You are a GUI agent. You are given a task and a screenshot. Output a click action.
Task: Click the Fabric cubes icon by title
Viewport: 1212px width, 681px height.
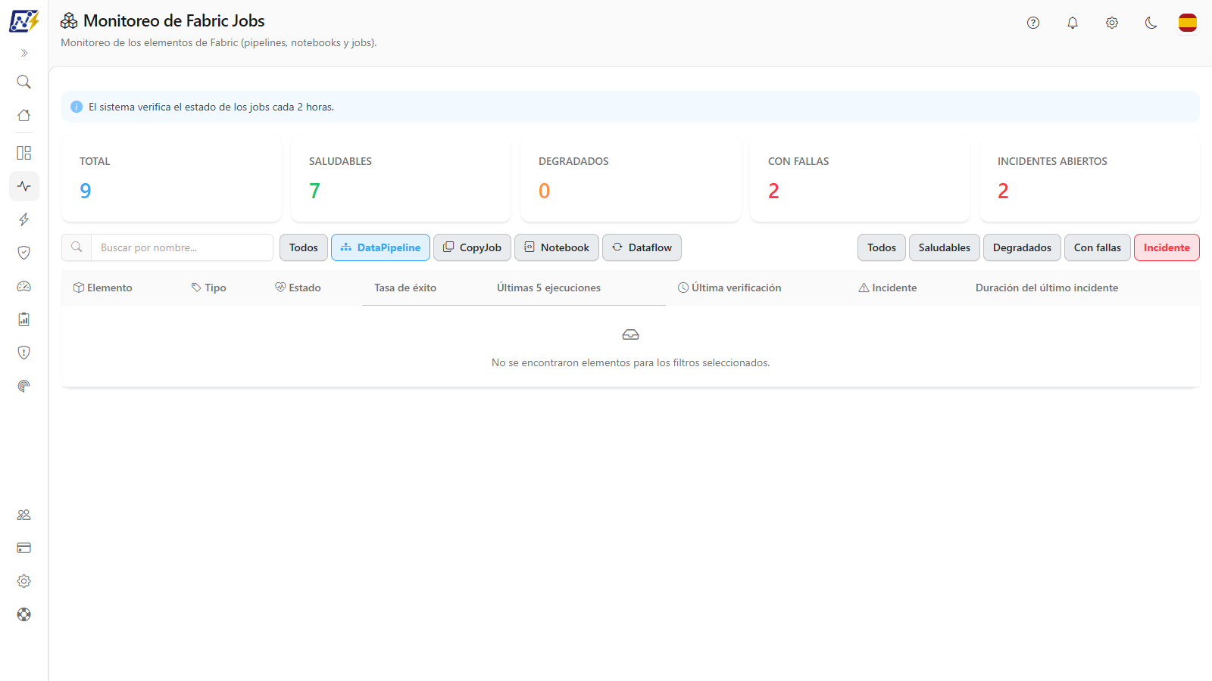[x=69, y=20]
